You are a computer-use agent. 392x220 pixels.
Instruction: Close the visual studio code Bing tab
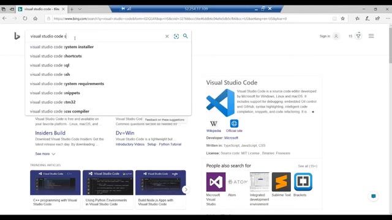[63, 9]
